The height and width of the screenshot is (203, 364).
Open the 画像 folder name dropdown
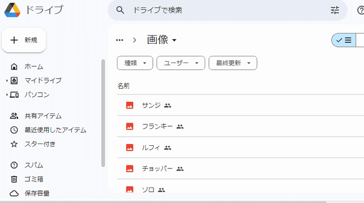pos(162,40)
